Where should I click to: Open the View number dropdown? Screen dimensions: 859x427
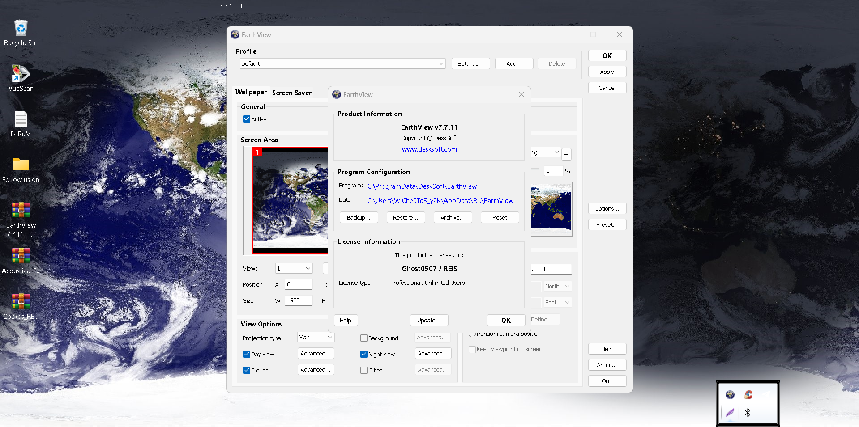(x=294, y=268)
